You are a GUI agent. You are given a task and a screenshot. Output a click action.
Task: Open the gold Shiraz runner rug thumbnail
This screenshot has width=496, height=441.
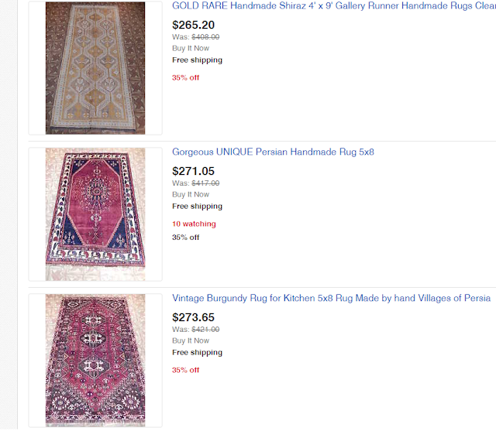pyautogui.click(x=95, y=67)
